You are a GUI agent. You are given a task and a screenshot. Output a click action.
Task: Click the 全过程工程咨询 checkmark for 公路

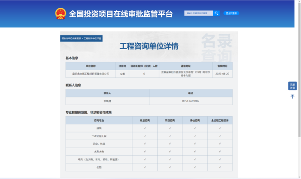click(220, 167)
